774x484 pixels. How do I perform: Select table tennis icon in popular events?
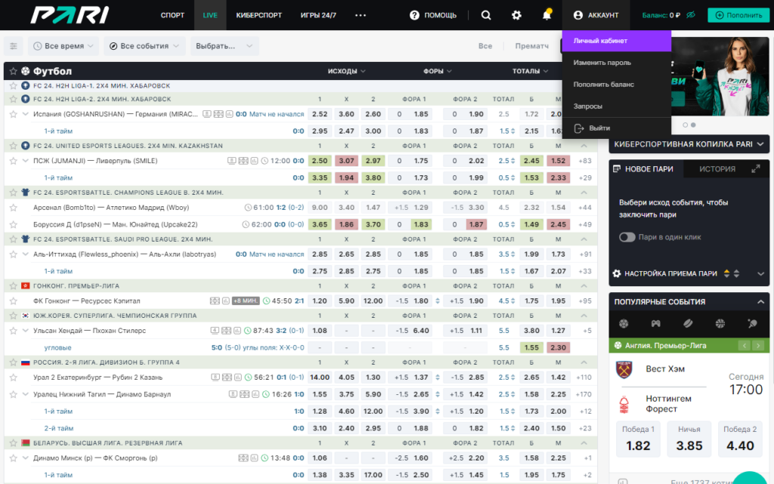click(752, 324)
